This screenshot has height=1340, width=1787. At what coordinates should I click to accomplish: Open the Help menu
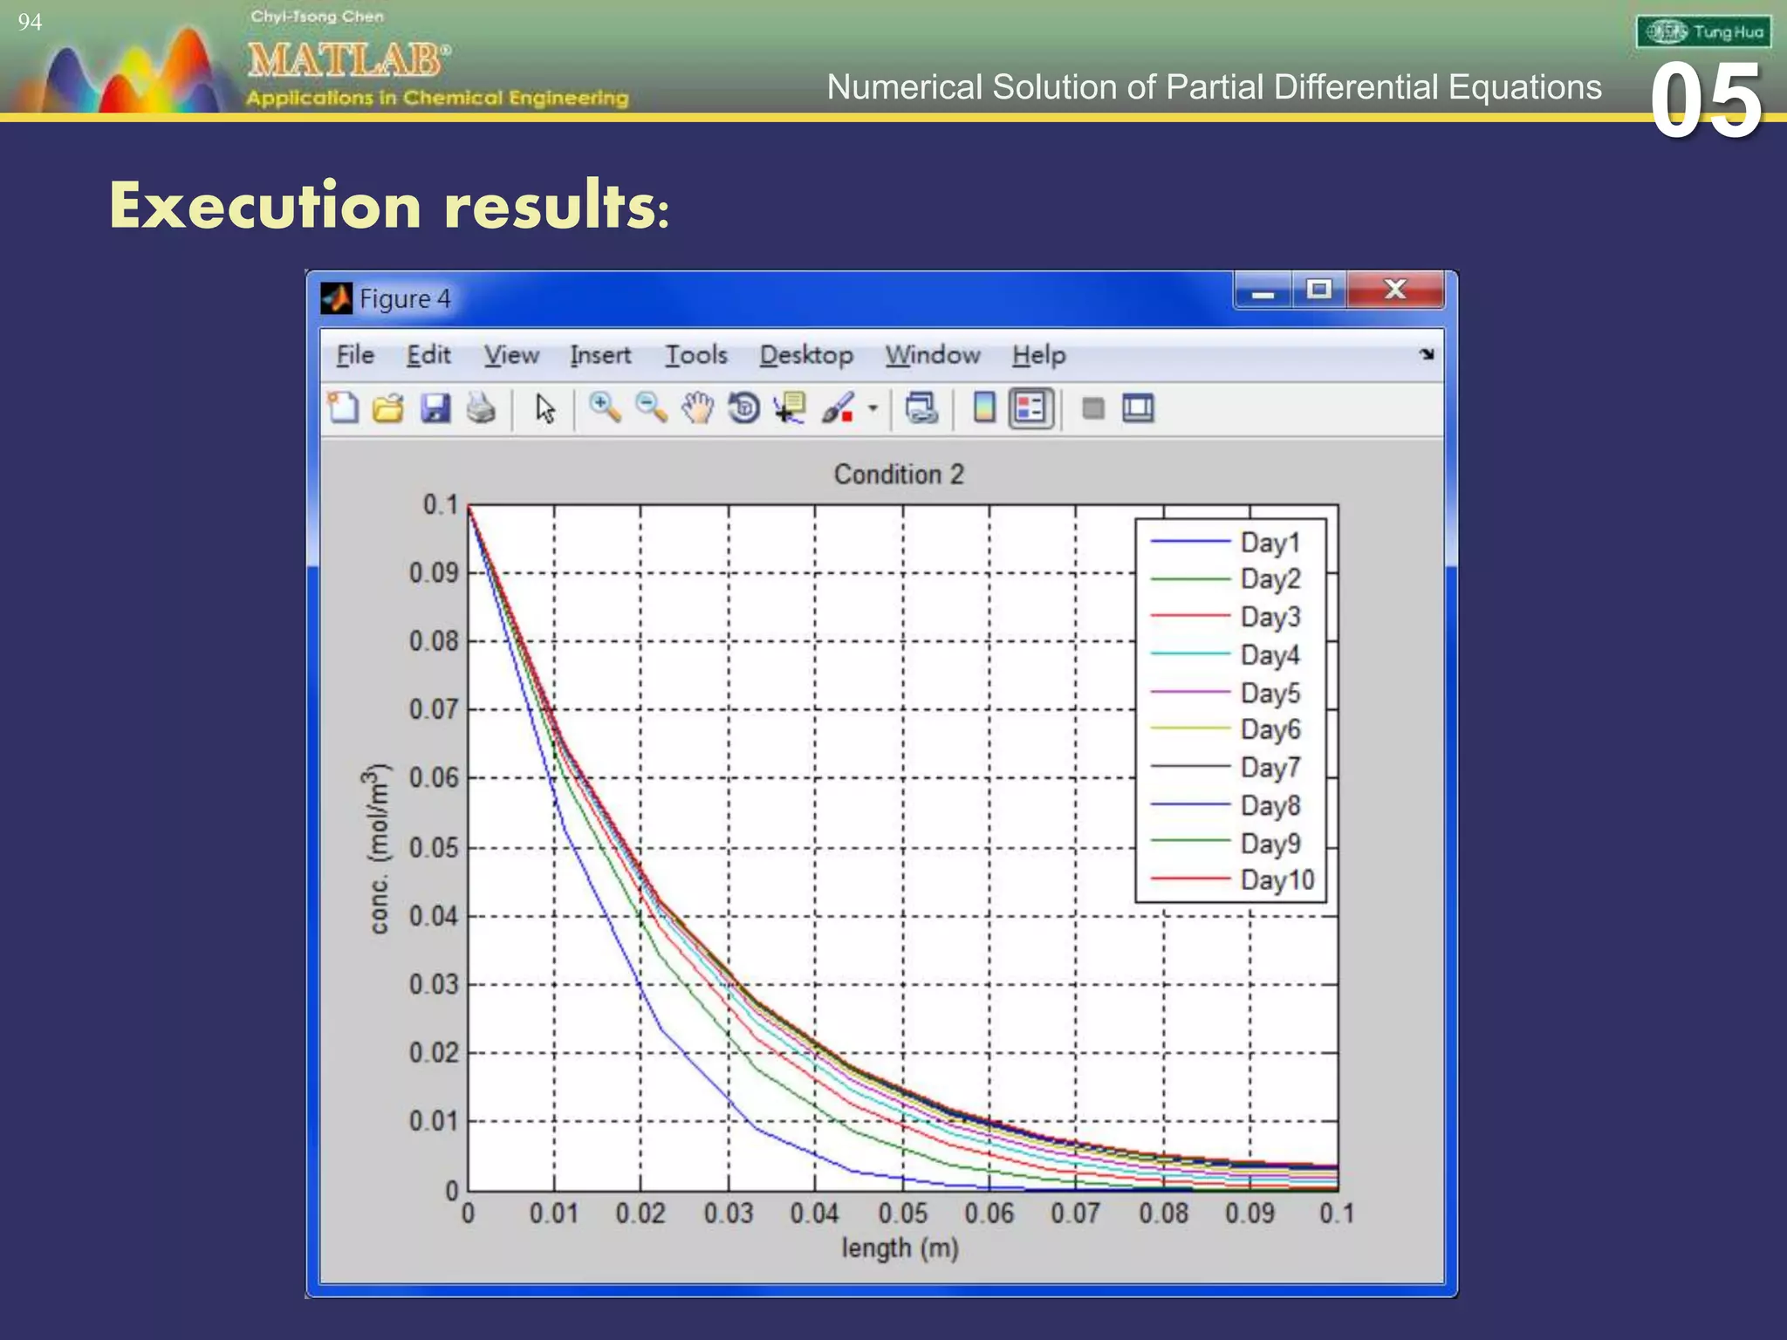point(1039,355)
